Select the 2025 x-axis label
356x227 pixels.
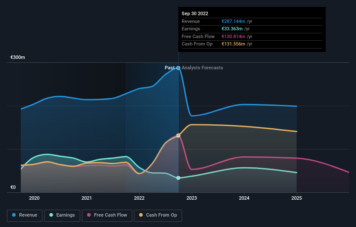[297, 198]
